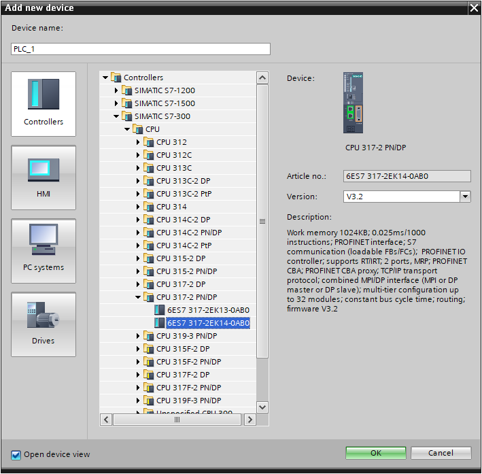The height and width of the screenshot is (474, 482).
Task: Click the folder icon beside CPU 313C-2 PtP
Action: [148, 193]
